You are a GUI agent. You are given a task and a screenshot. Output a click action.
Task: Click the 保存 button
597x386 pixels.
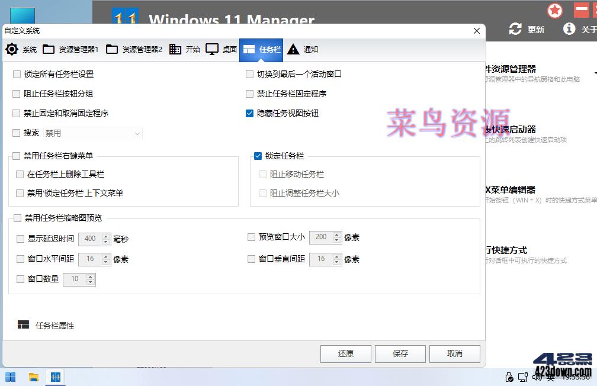[400, 353]
